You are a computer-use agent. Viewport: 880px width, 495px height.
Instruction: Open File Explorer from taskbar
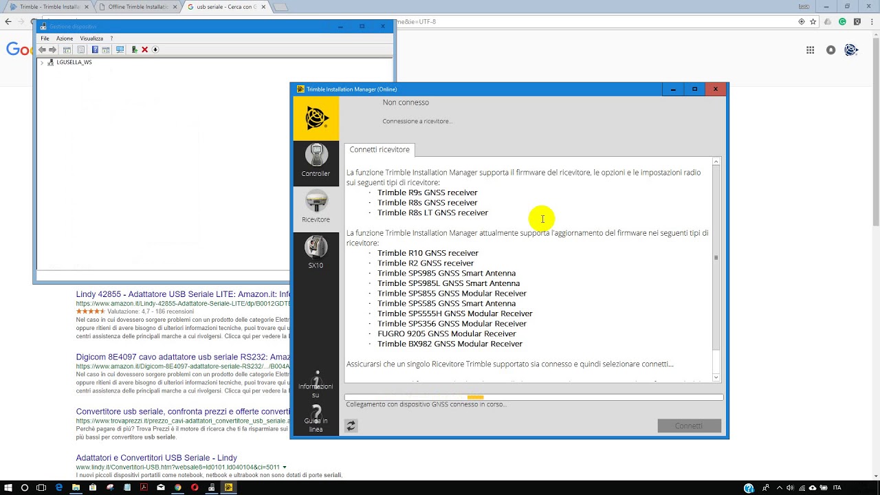pos(76,487)
